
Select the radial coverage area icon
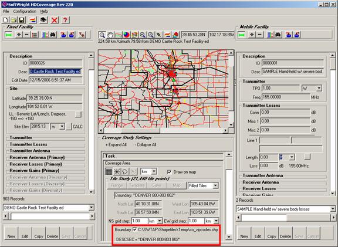117,171
